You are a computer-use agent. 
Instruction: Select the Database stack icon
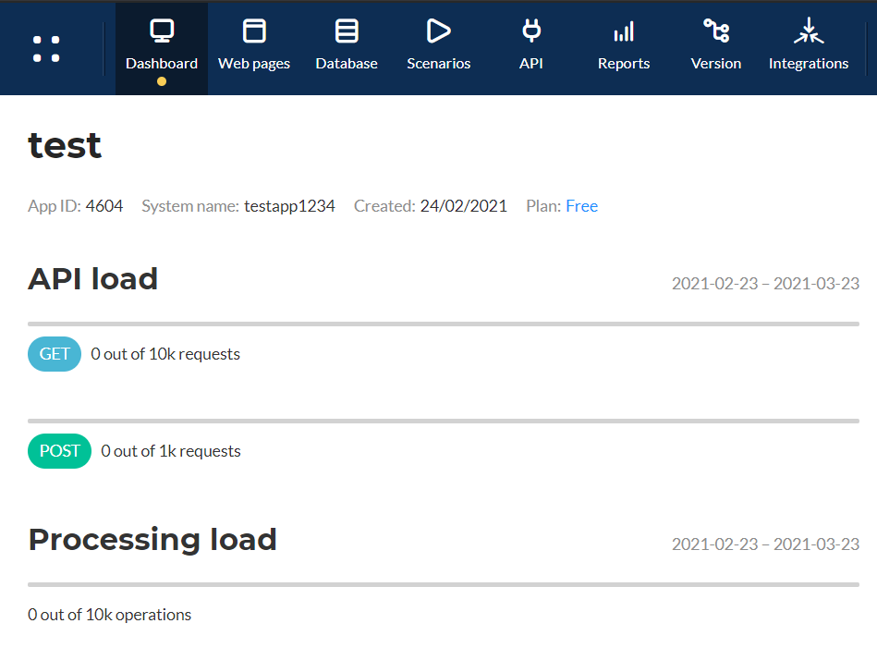tap(347, 32)
